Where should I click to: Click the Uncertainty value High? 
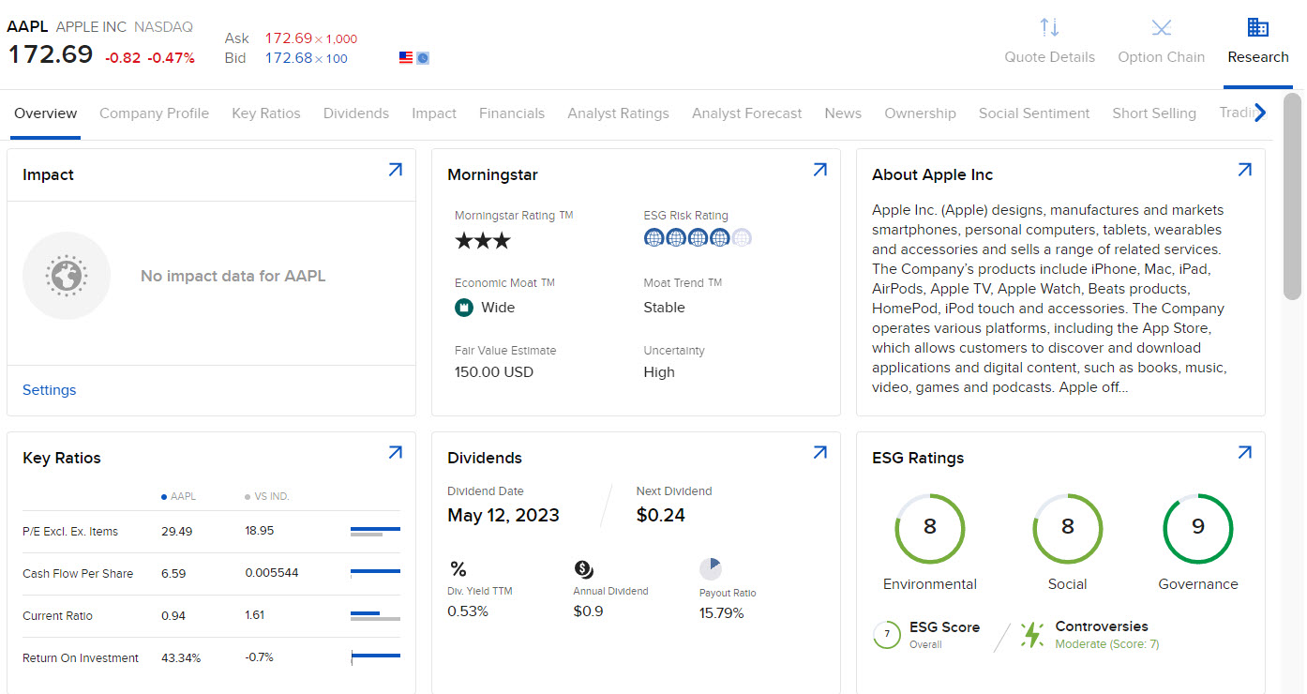pyautogui.click(x=659, y=372)
